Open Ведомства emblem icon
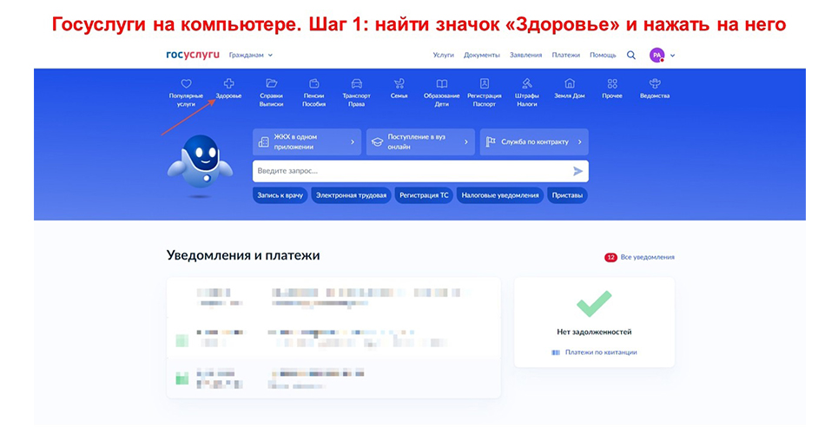The width and height of the screenshot is (838, 434). tap(655, 84)
